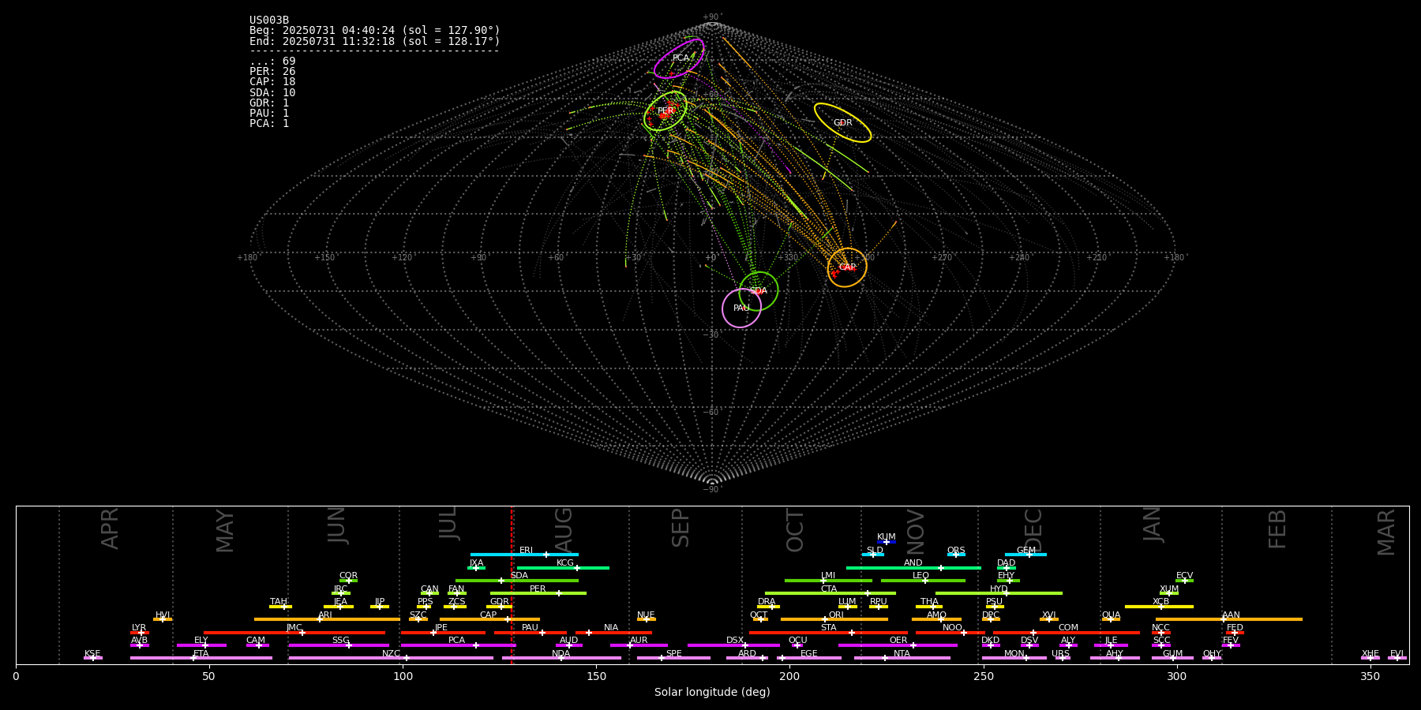The height and width of the screenshot is (710, 1421).
Task: Click the PER radiant label on sky map
Action: 666,110
